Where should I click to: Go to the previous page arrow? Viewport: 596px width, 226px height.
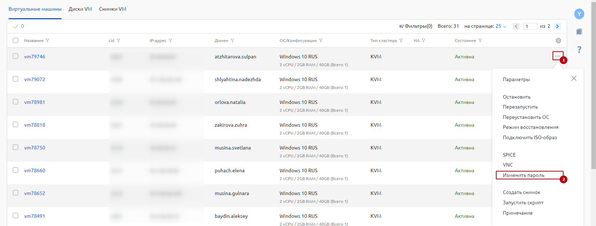(x=516, y=26)
